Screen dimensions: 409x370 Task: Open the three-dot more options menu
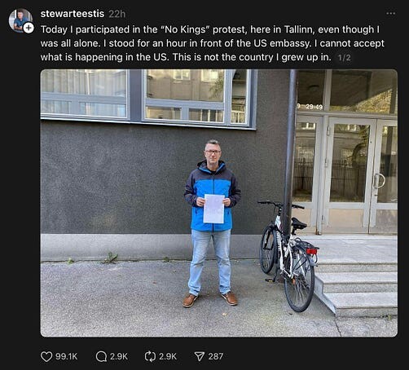coord(390,13)
